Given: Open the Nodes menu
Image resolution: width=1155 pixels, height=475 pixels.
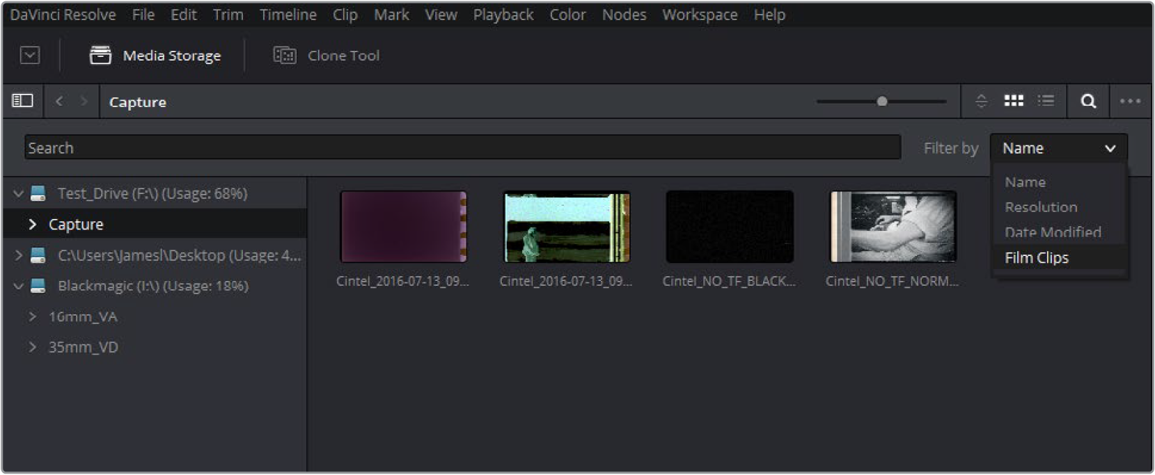Looking at the screenshot, I should pos(624,15).
